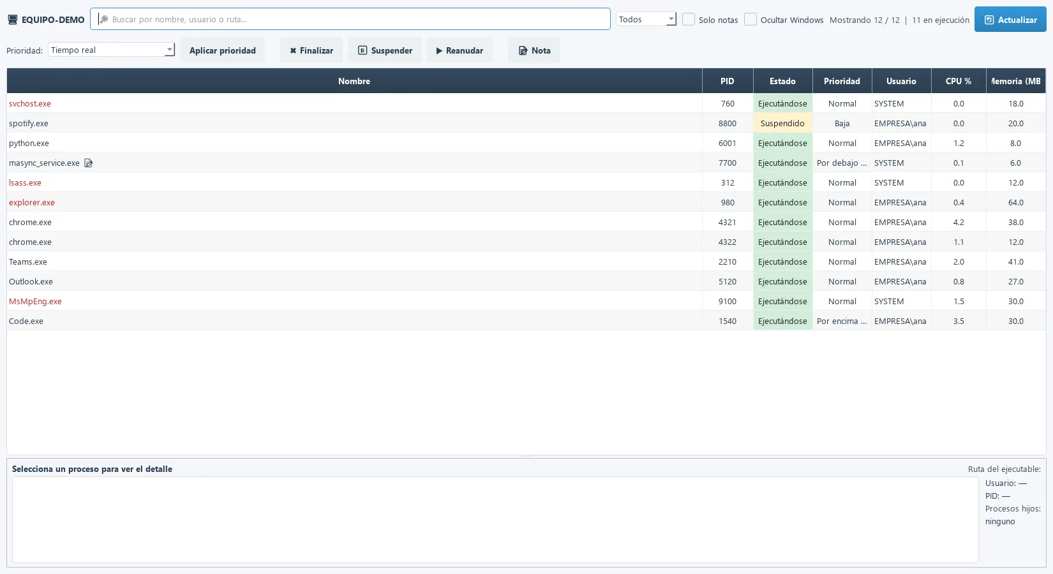Click the search magnifier icon
Image resolution: width=1053 pixels, height=574 pixels.
[x=103, y=19]
